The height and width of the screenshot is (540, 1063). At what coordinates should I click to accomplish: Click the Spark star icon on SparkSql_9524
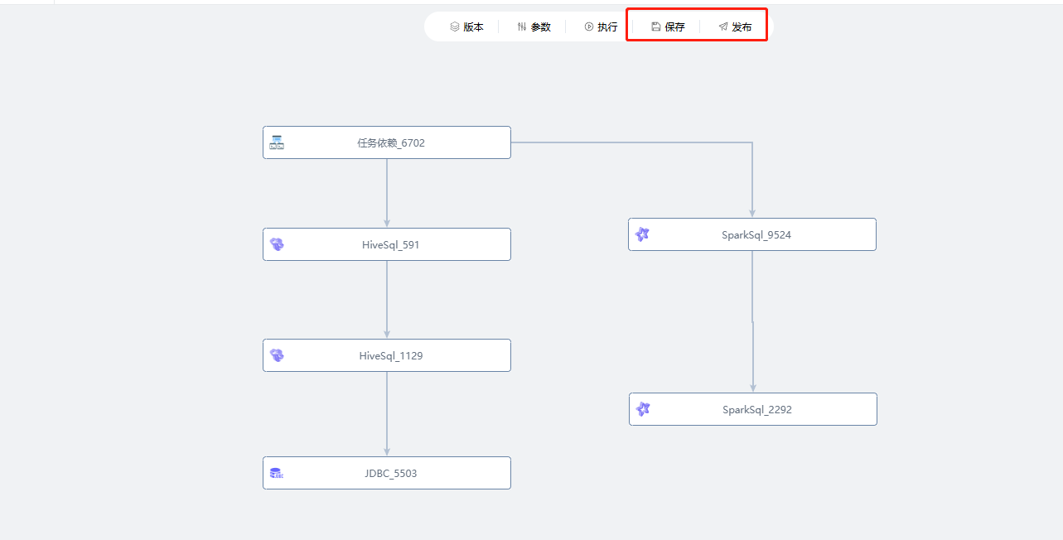pos(642,234)
